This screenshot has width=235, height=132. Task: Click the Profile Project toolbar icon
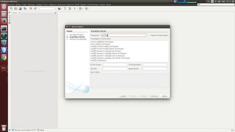[x=86, y=8]
